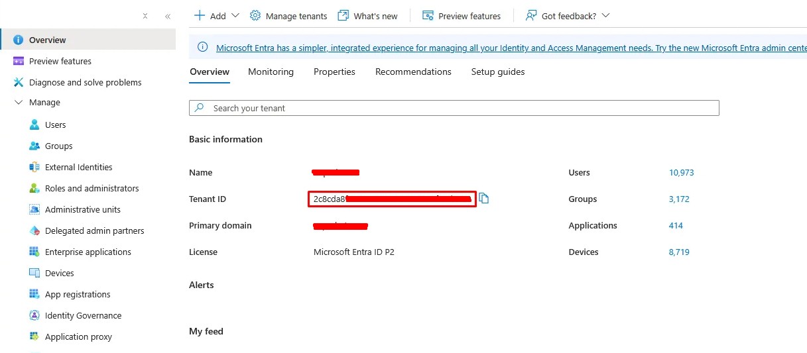Screen dimensions: 807x353
Task: Open Enterprise applications icon in sidebar
Action: click(34, 252)
